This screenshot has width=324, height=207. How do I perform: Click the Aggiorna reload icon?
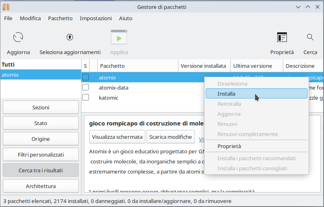(x=18, y=38)
